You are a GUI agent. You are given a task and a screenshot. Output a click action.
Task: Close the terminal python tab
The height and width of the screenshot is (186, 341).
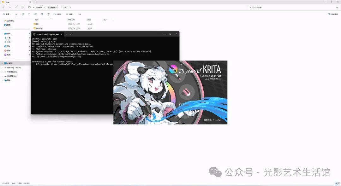click(61, 34)
